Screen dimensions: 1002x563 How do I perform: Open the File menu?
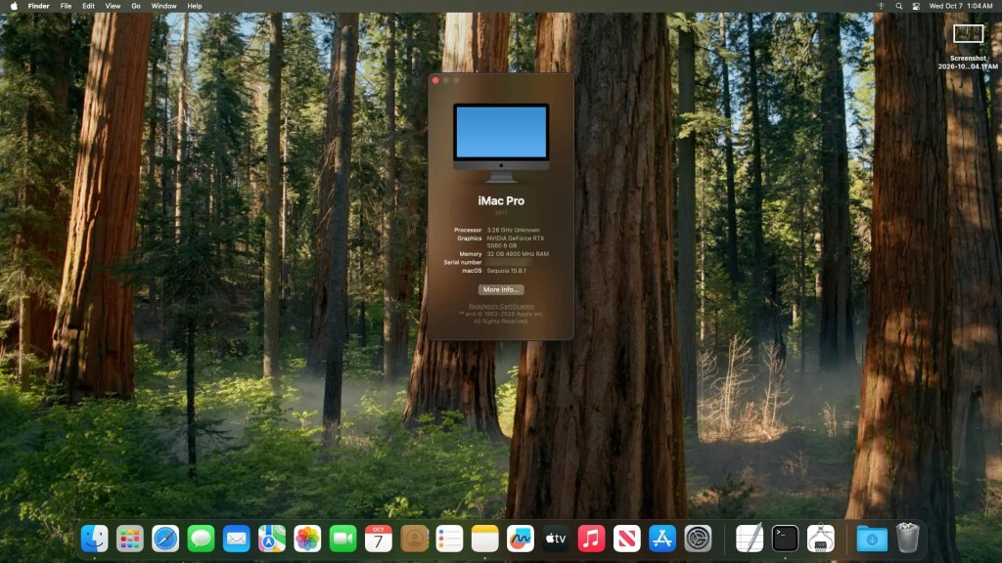tap(66, 6)
